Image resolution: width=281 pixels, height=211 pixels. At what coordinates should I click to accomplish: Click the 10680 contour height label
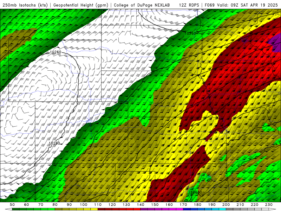(196, 192)
